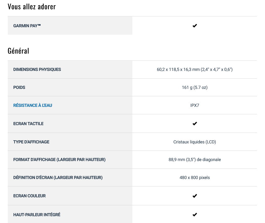Click the Poids row label
The height and width of the screenshot is (223, 265).
coord(19,87)
